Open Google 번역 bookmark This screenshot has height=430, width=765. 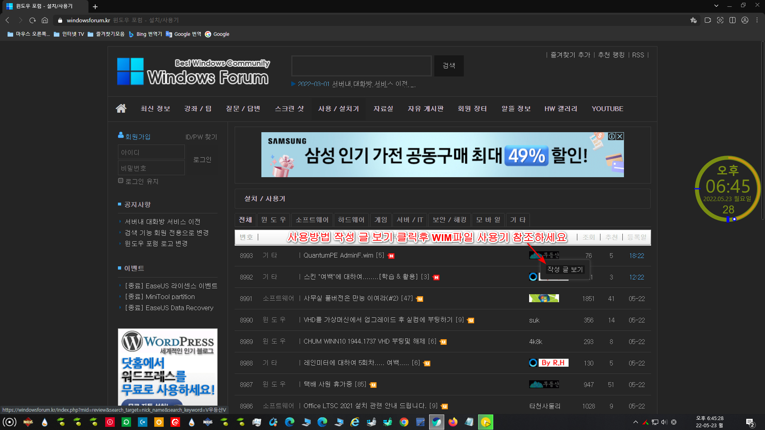coord(184,34)
